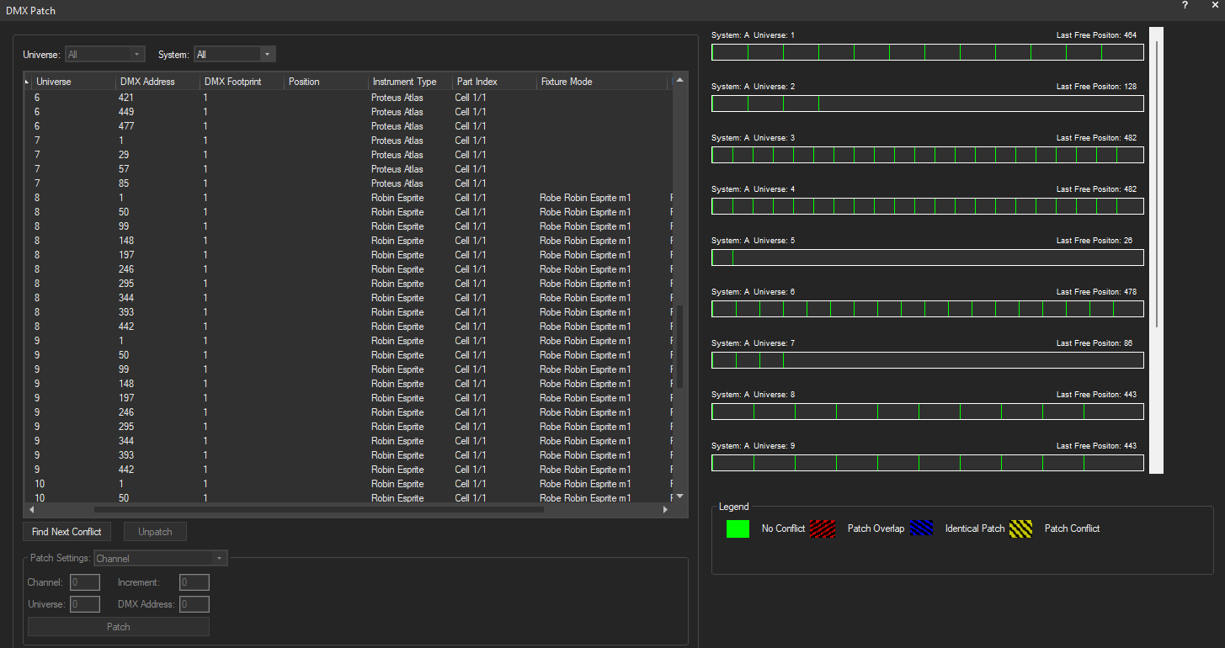
Task: Click the sort arrow in table corner
Action: (x=27, y=82)
